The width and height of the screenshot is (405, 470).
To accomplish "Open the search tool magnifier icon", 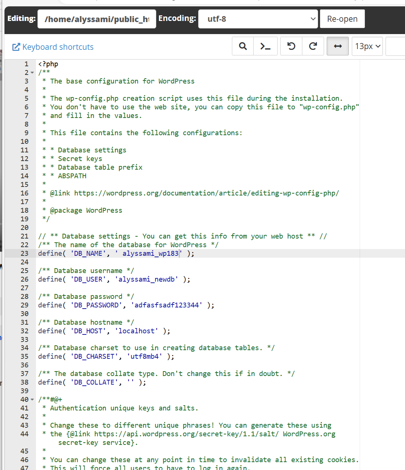I will point(243,46).
